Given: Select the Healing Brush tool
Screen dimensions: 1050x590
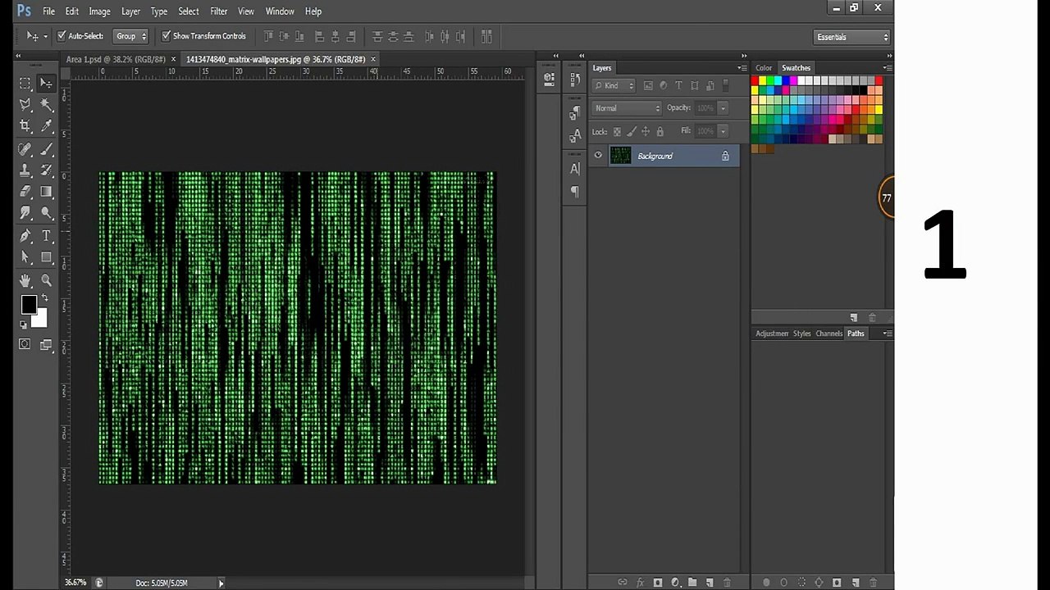Looking at the screenshot, I should click(x=25, y=149).
